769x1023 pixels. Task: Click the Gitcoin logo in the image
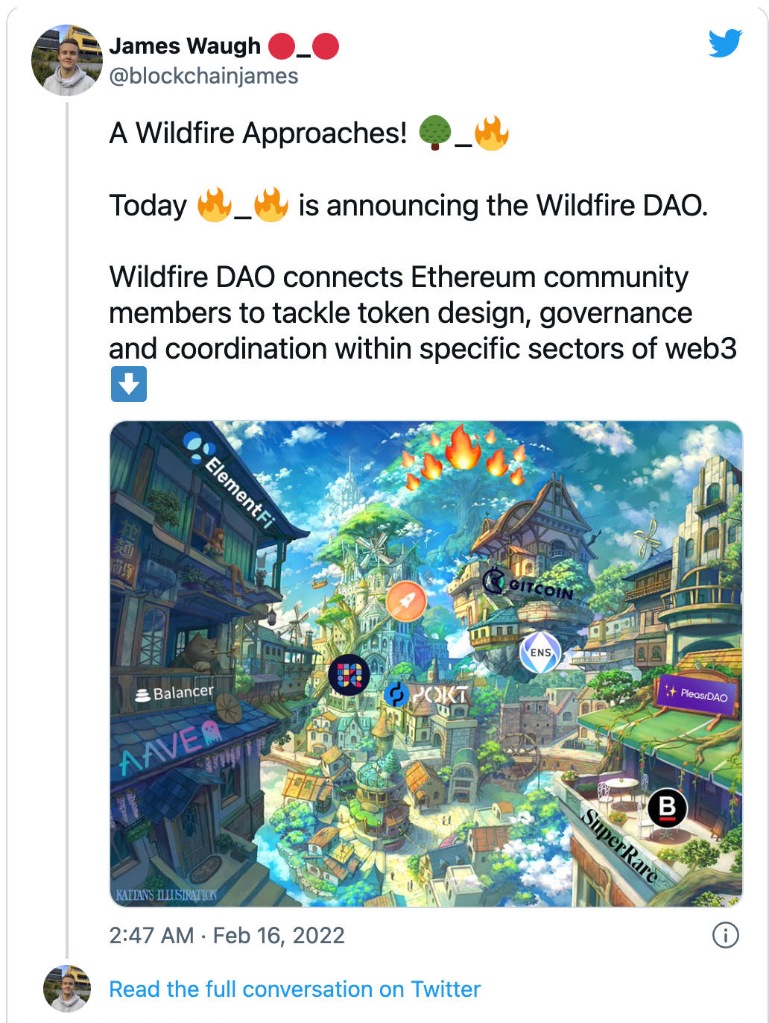[x=528, y=585]
